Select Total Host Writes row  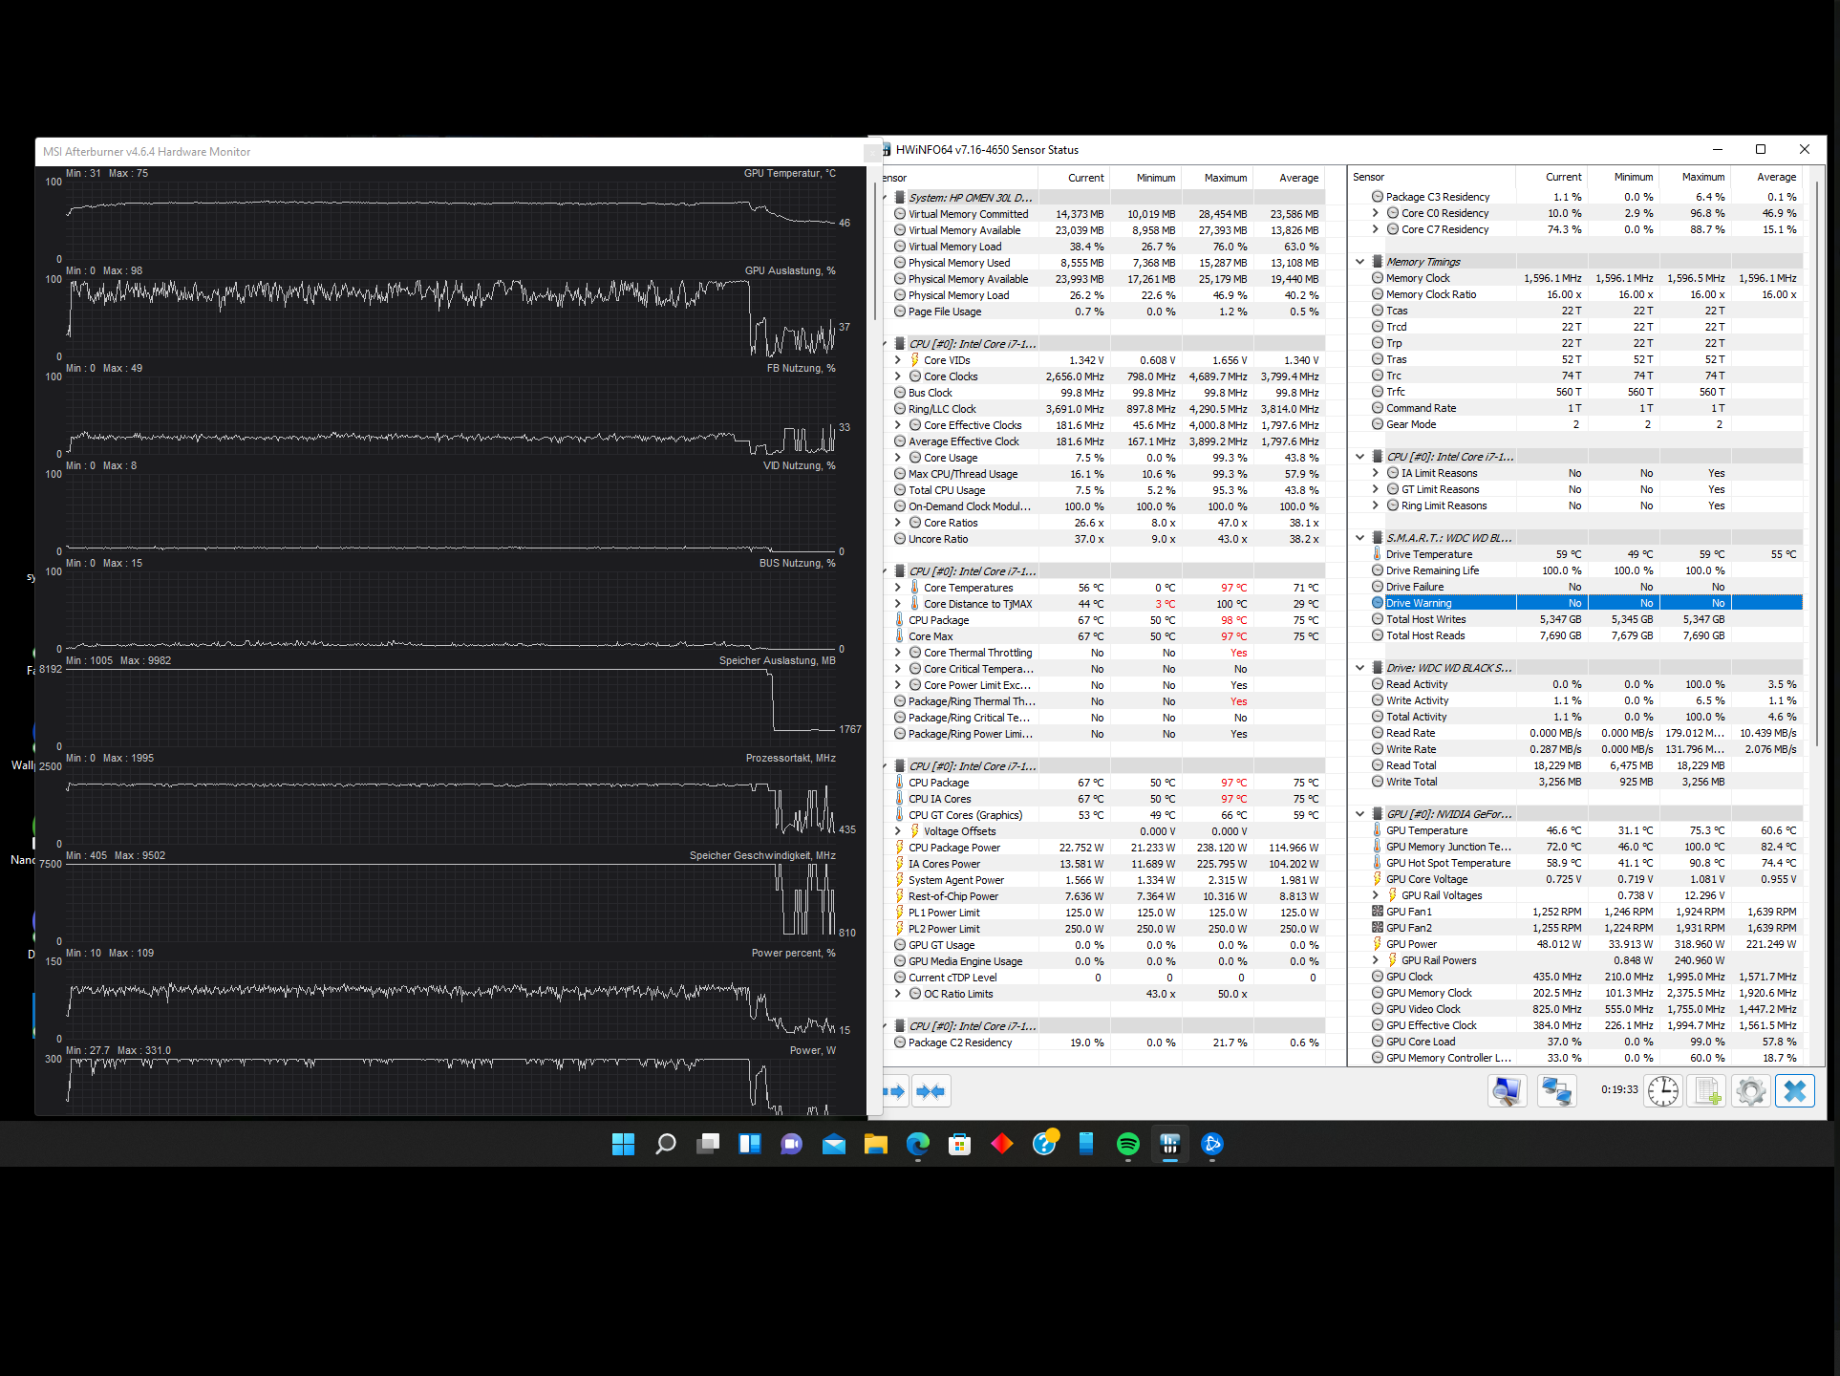coord(1586,619)
